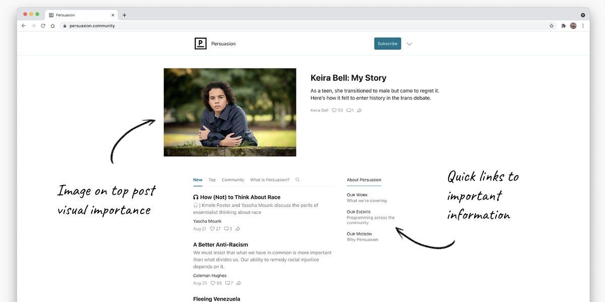Viewport: 605px width, 302px height.
Task: Open the browser three-dot menu
Action: (x=583, y=25)
